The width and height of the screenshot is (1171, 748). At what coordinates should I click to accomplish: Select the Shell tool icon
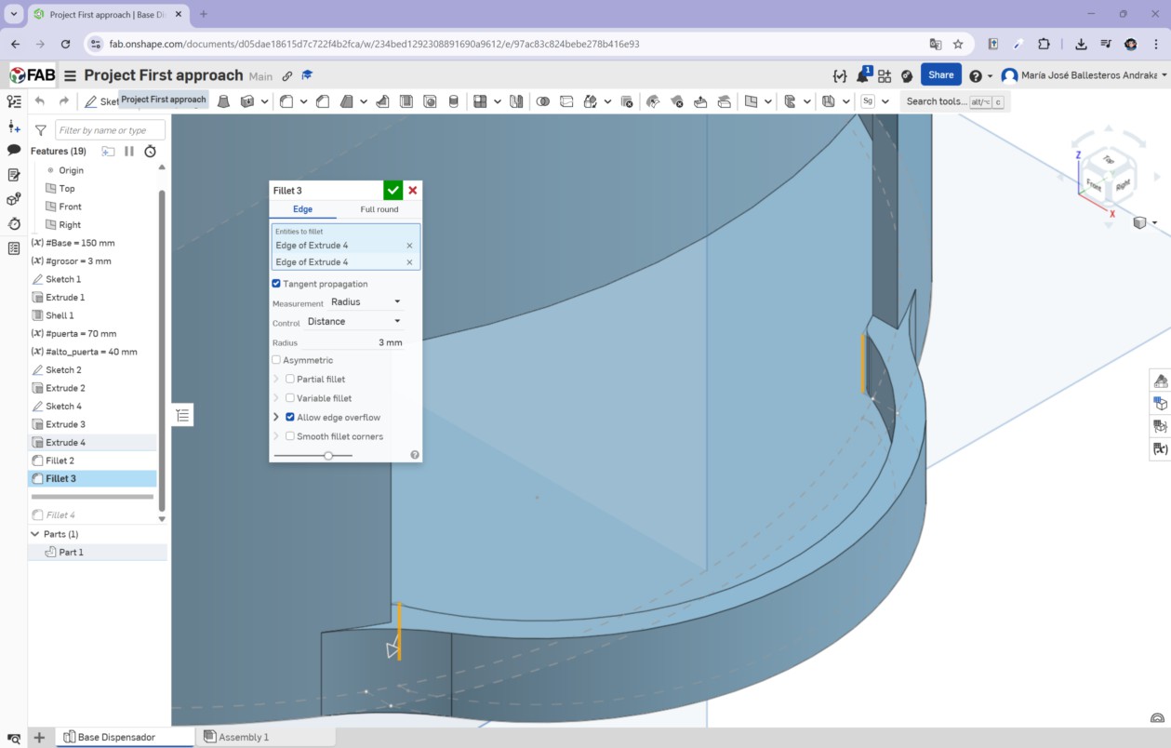point(406,101)
